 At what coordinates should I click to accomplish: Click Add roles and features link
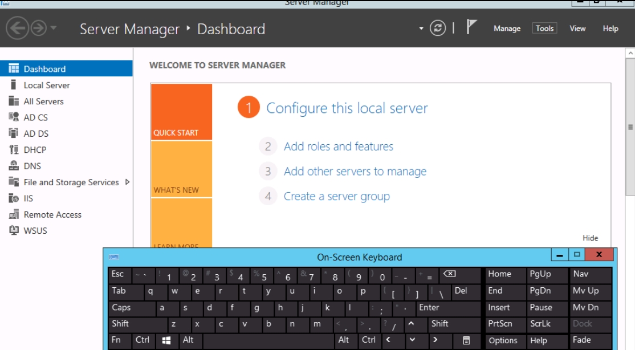338,146
